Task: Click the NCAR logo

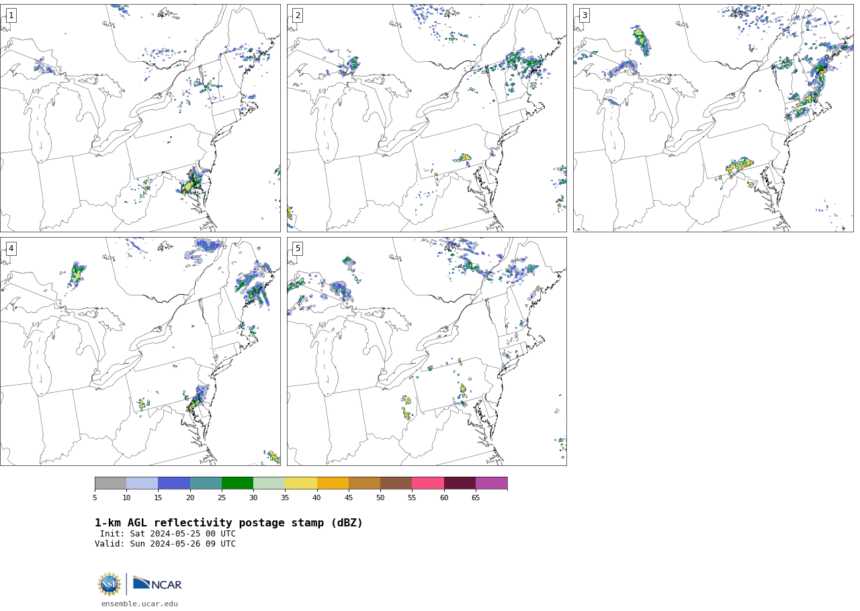Action: 157,583
